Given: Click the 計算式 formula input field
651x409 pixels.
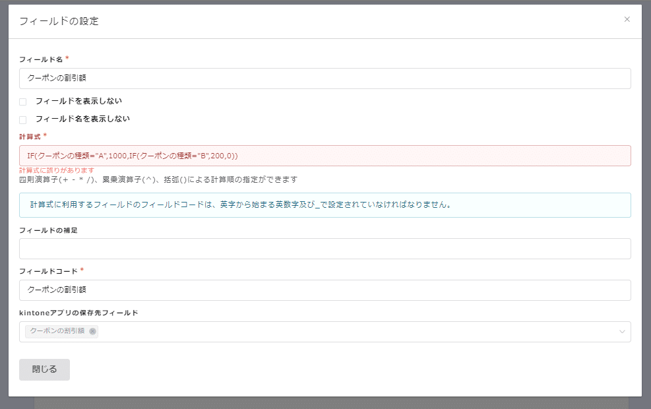Looking at the screenshot, I should pos(325,156).
